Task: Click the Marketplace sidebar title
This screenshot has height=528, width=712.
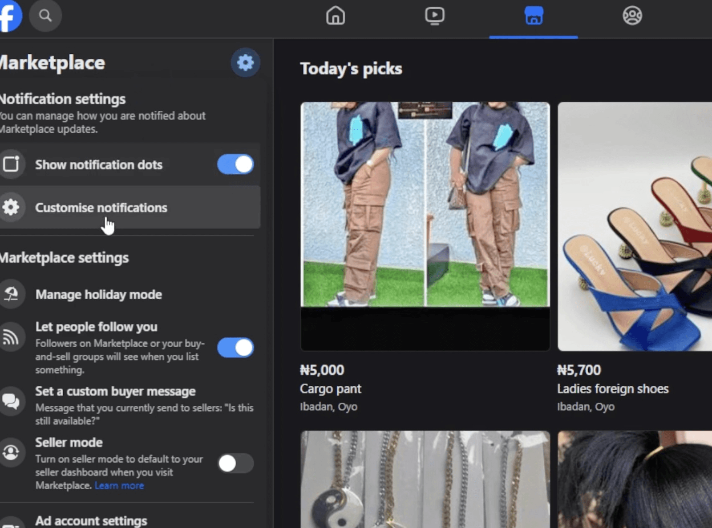Action: 52,63
